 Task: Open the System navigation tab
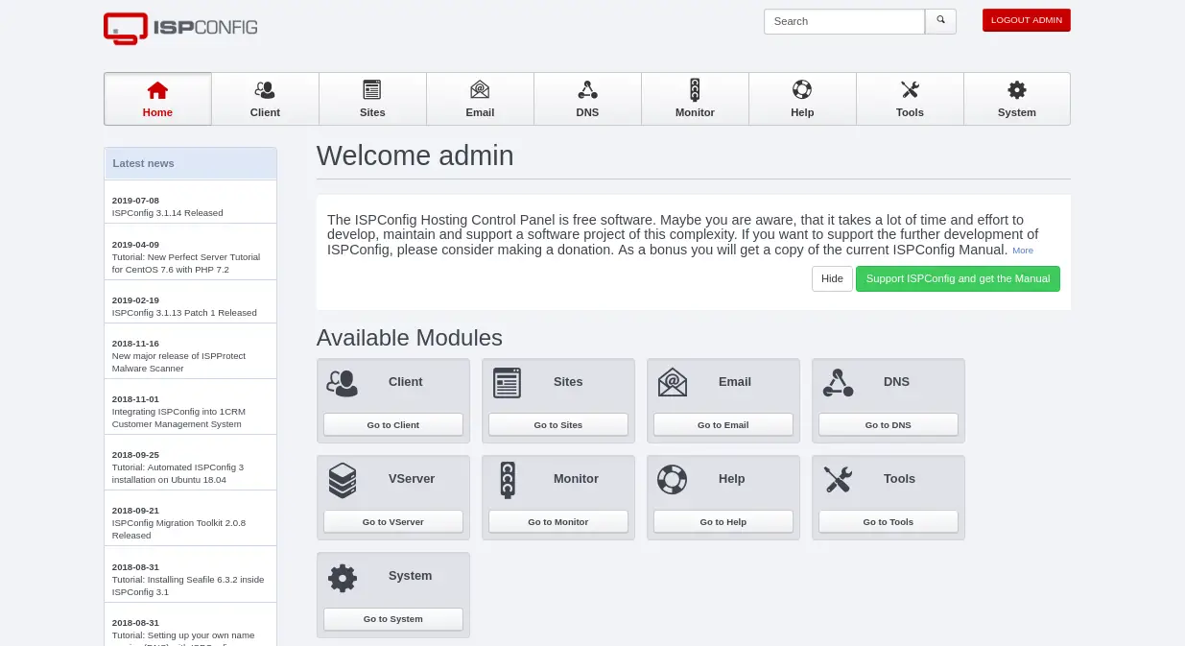click(x=1017, y=99)
